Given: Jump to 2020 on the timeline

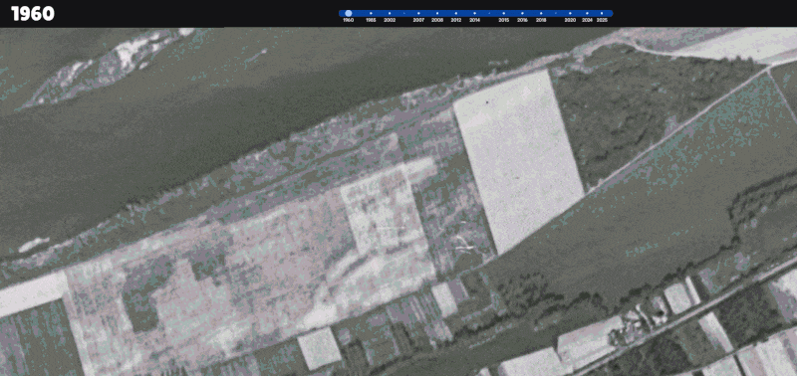Looking at the screenshot, I should click(x=570, y=13).
